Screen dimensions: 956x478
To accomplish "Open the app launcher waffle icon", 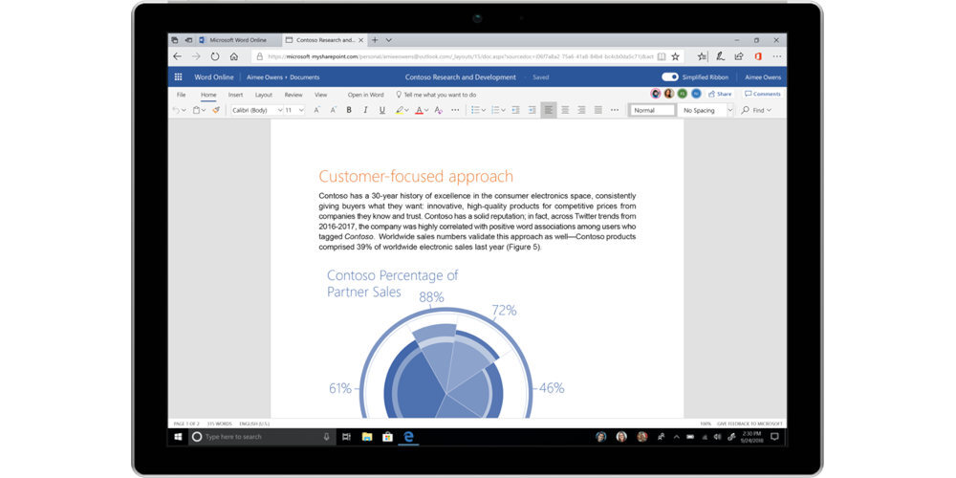I will [x=178, y=77].
